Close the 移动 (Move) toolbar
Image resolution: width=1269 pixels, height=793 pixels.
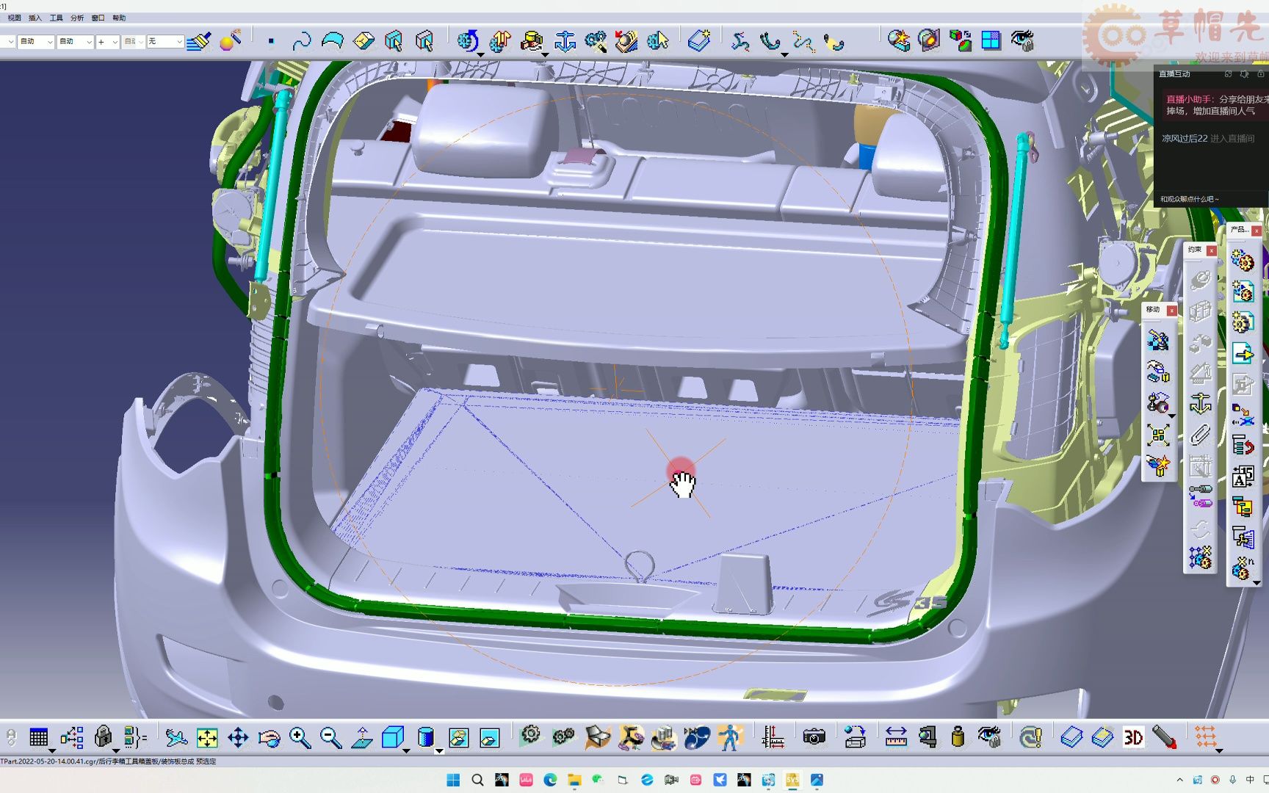[1171, 311]
